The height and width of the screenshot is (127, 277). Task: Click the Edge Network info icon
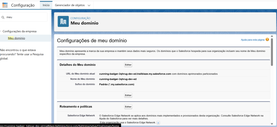(158, 122)
